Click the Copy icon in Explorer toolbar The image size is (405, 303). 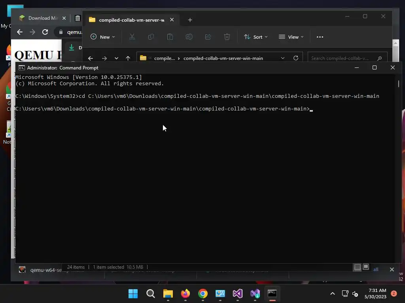151,37
